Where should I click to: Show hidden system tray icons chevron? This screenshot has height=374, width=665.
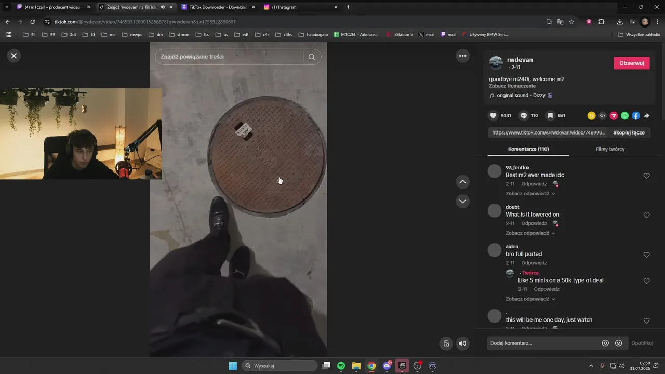(591, 366)
